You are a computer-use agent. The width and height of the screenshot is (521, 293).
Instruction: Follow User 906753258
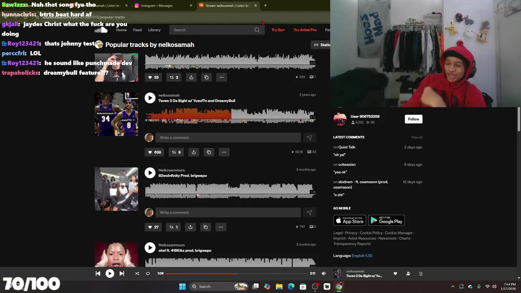tap(414, 119)
